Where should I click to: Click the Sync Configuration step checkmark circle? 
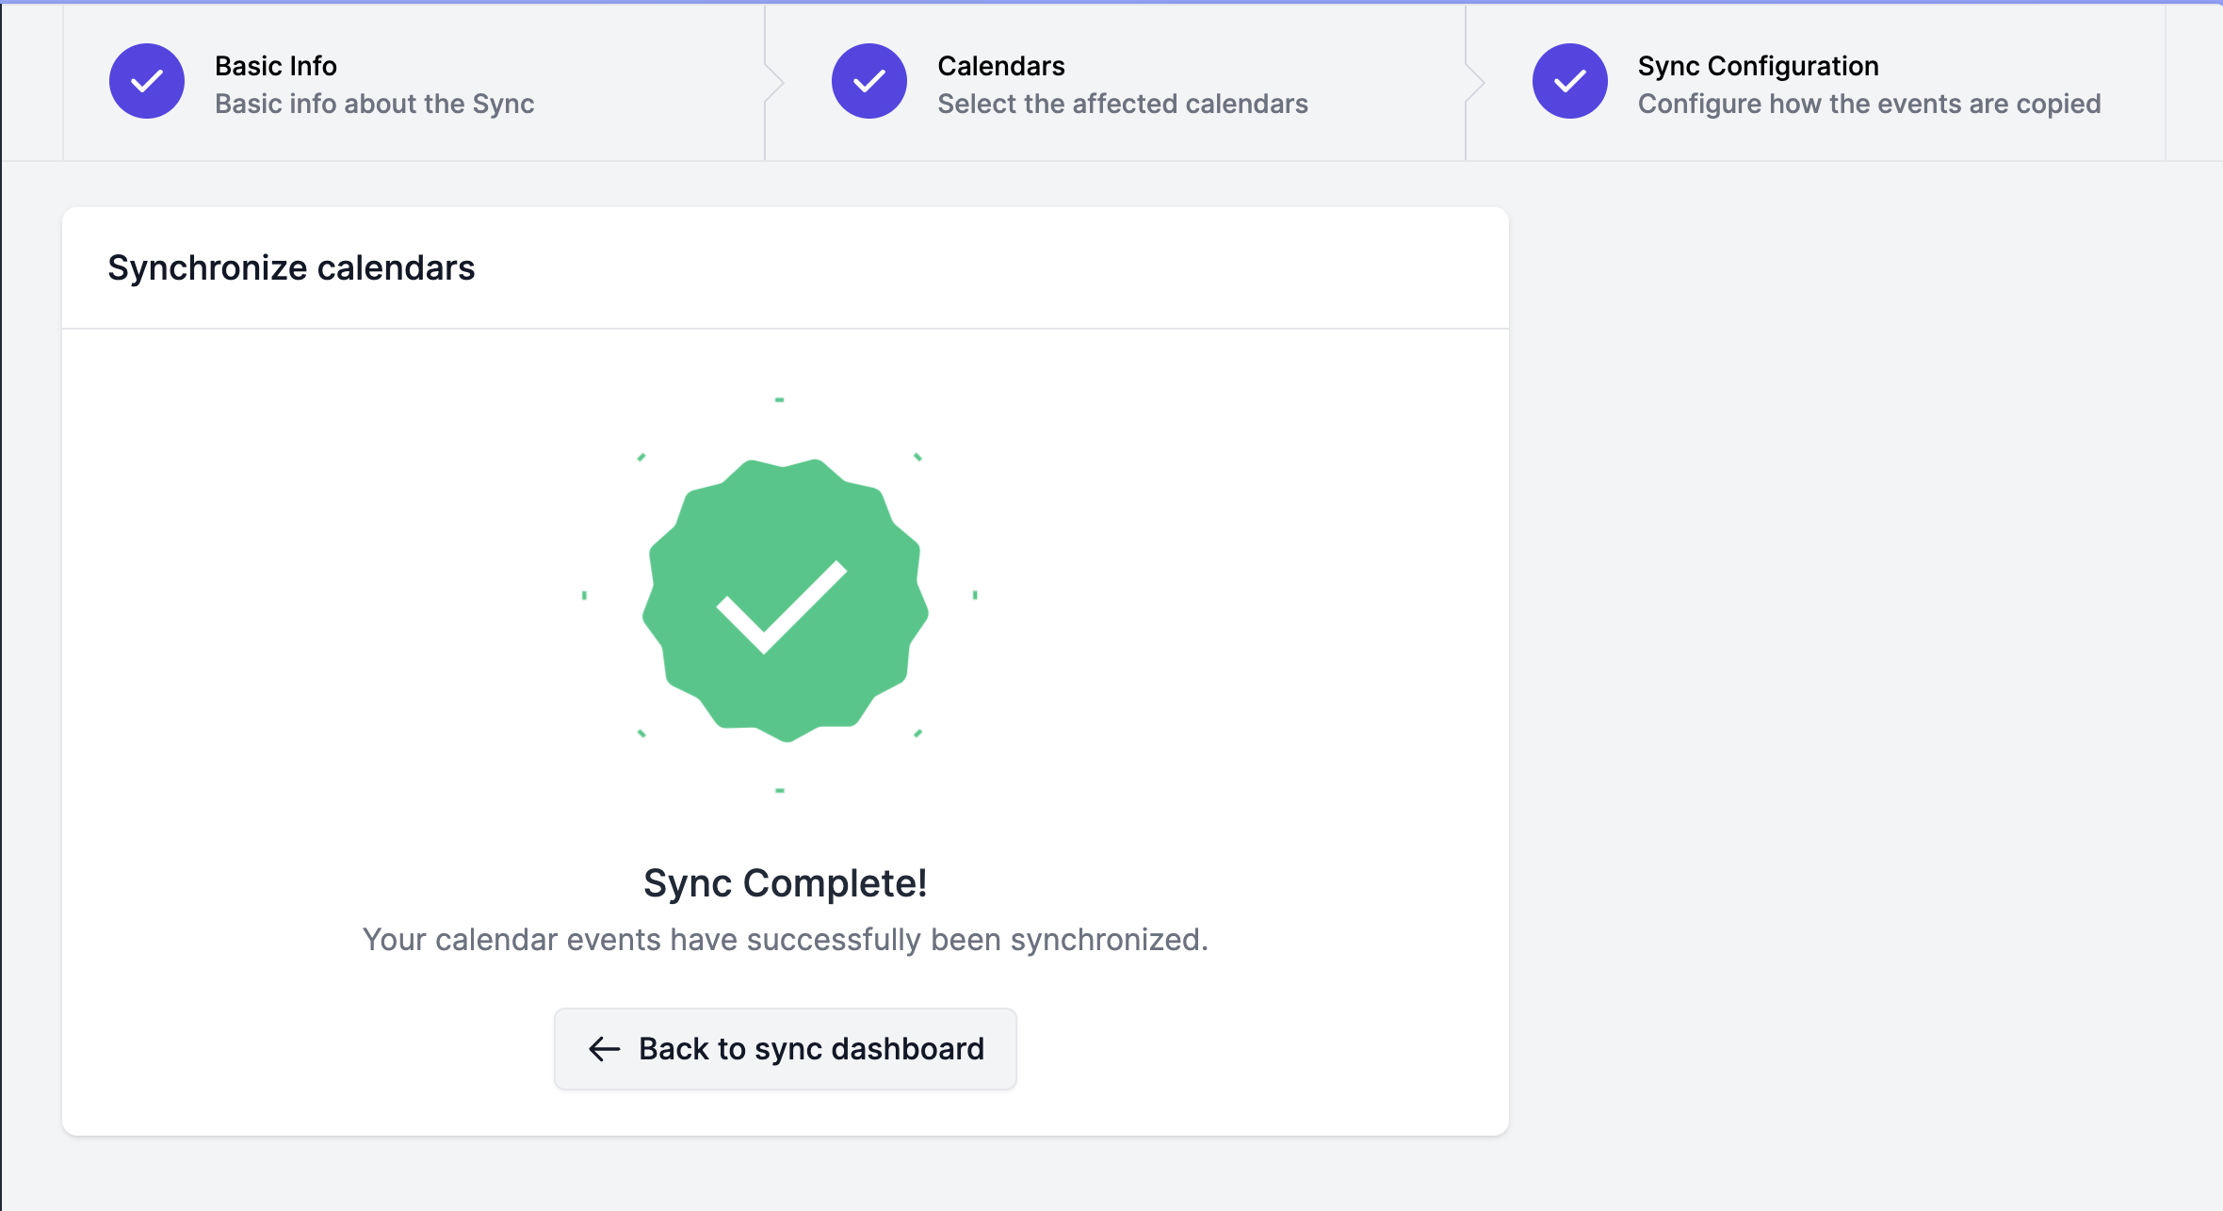click(1569, 81)
